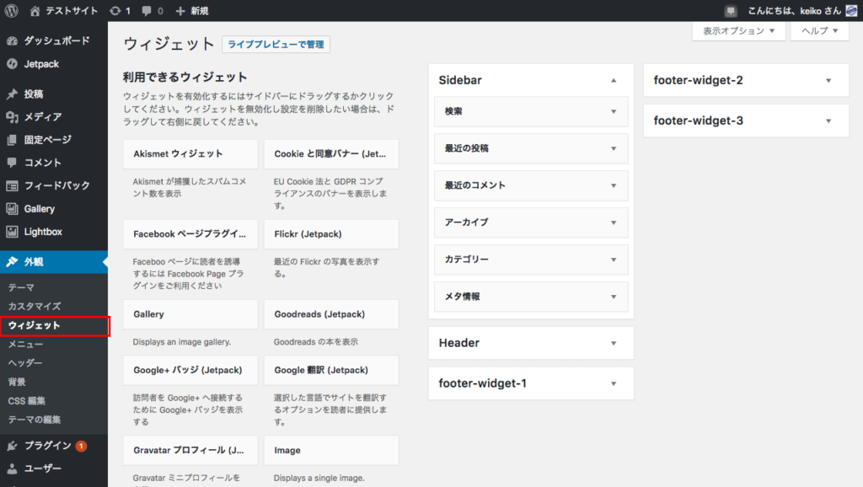Click 新規 in the admin bar
Screen dimensions: 863x487
pyautogui.click(x=199, y=10)
